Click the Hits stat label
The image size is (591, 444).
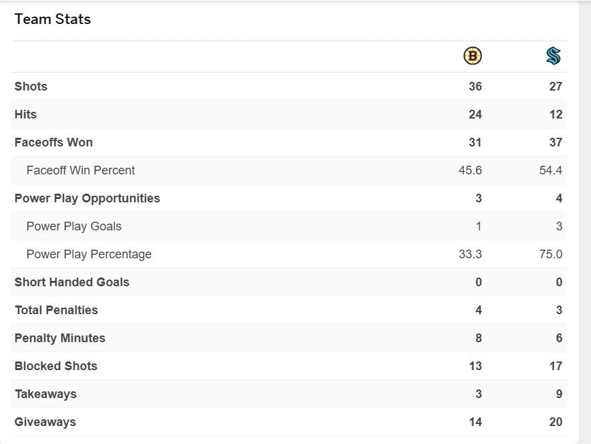[25, 114]
